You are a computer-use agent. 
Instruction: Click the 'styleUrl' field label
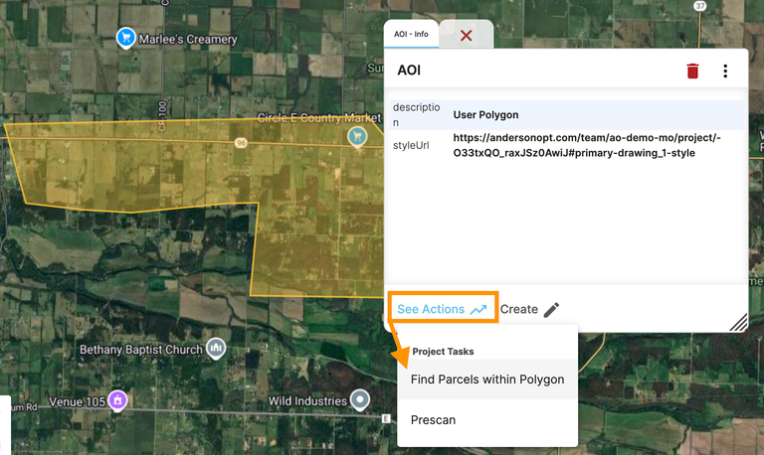[x=411, y=145]
